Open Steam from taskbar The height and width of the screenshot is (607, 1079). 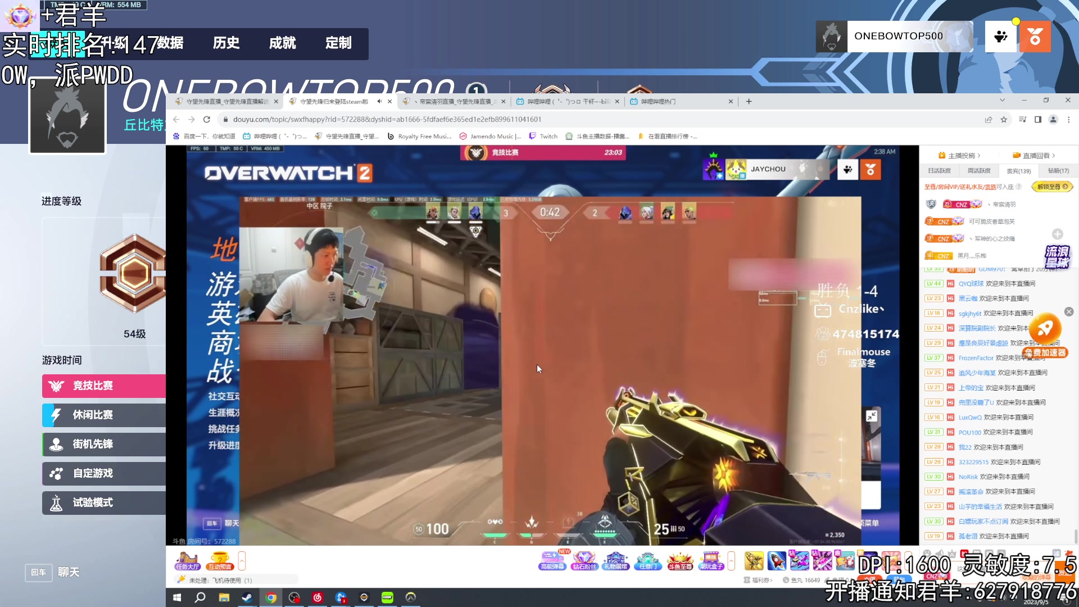[x=247, y=597]
